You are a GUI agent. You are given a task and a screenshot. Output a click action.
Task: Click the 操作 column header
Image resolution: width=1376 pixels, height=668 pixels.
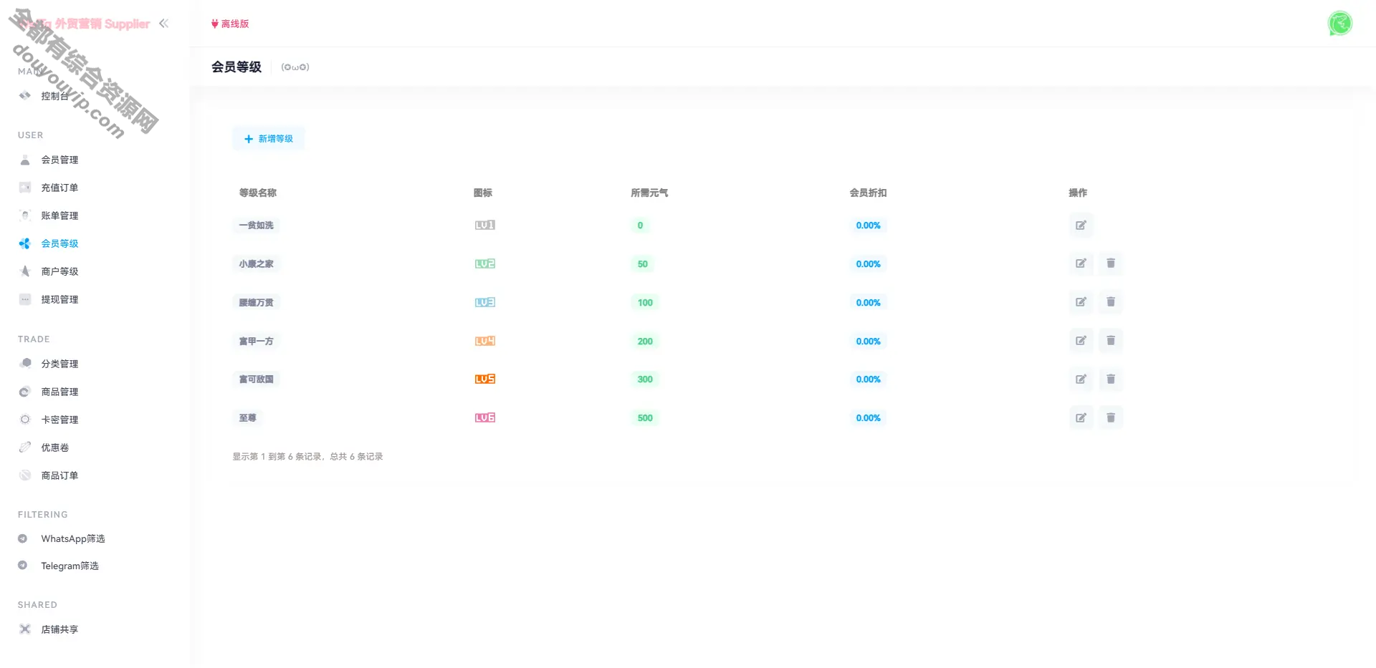pyautogui.click(x=1078, y=193)
